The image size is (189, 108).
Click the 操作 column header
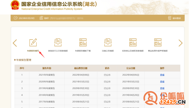tap(162, 68)
